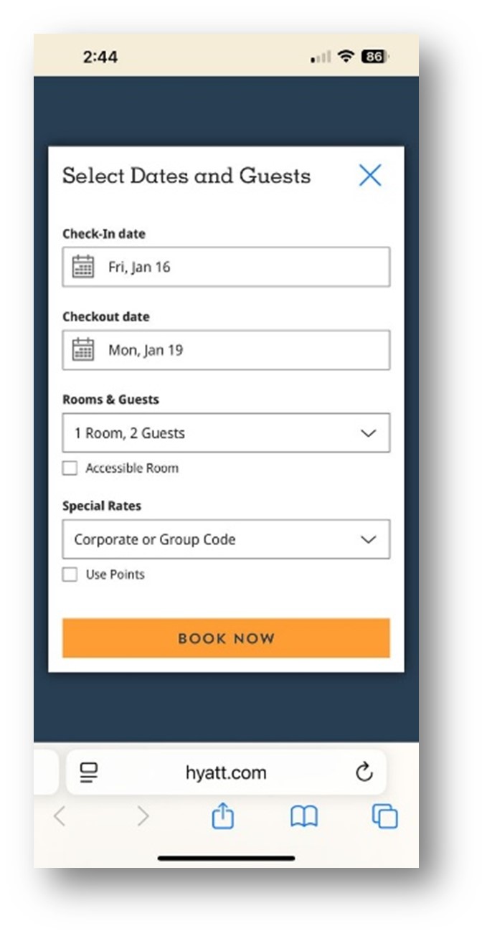This screenshot has height=936, width=487.
Task: Open Safari bookmarks book icon
Action: pos(303,816)
